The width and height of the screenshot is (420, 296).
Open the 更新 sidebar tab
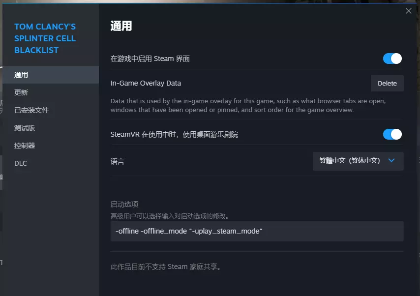click(x=51, y=92)
